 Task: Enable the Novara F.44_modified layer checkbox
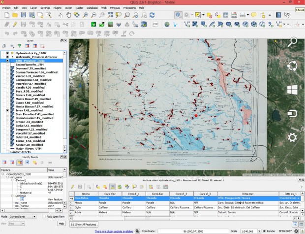7,95
